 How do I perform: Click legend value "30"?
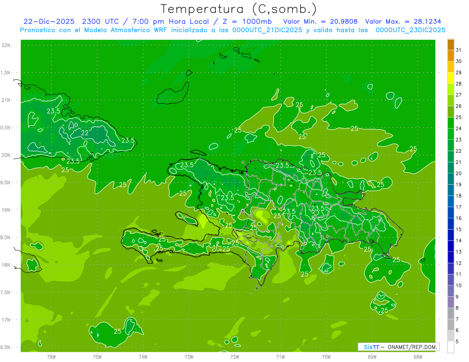pyautogui.click(x=459, y=61)
